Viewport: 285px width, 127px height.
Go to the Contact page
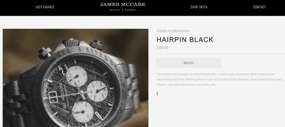pos(259,7)
